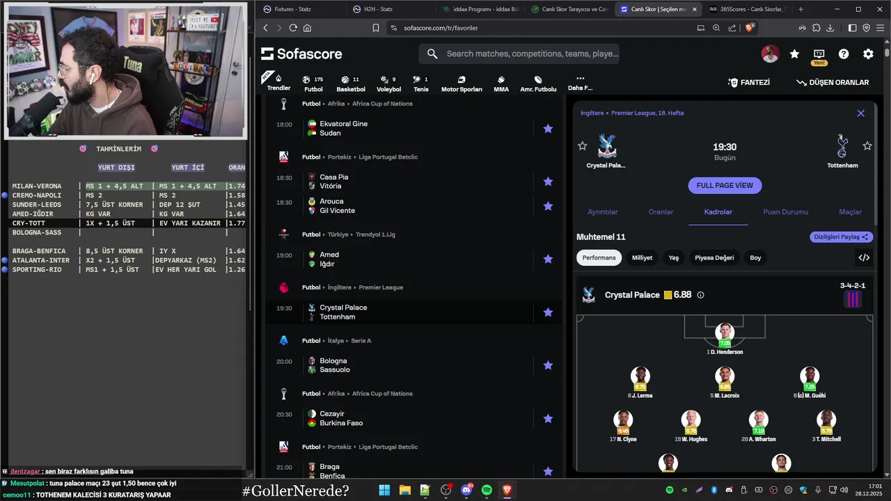This screenshot has height=501, width=891.
Task: Open Discord from the taskbar
Action: point(466,490)
